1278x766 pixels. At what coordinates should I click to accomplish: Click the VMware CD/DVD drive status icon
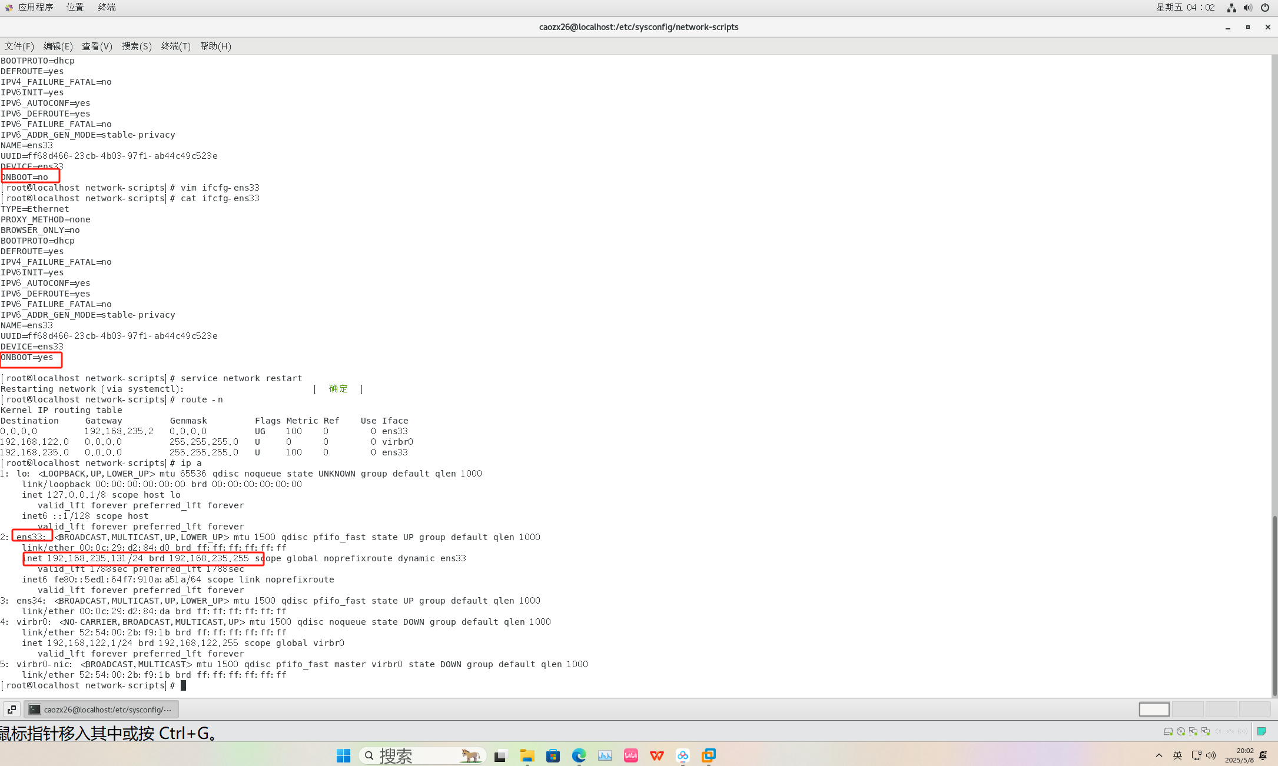(x=1180, y=731)
